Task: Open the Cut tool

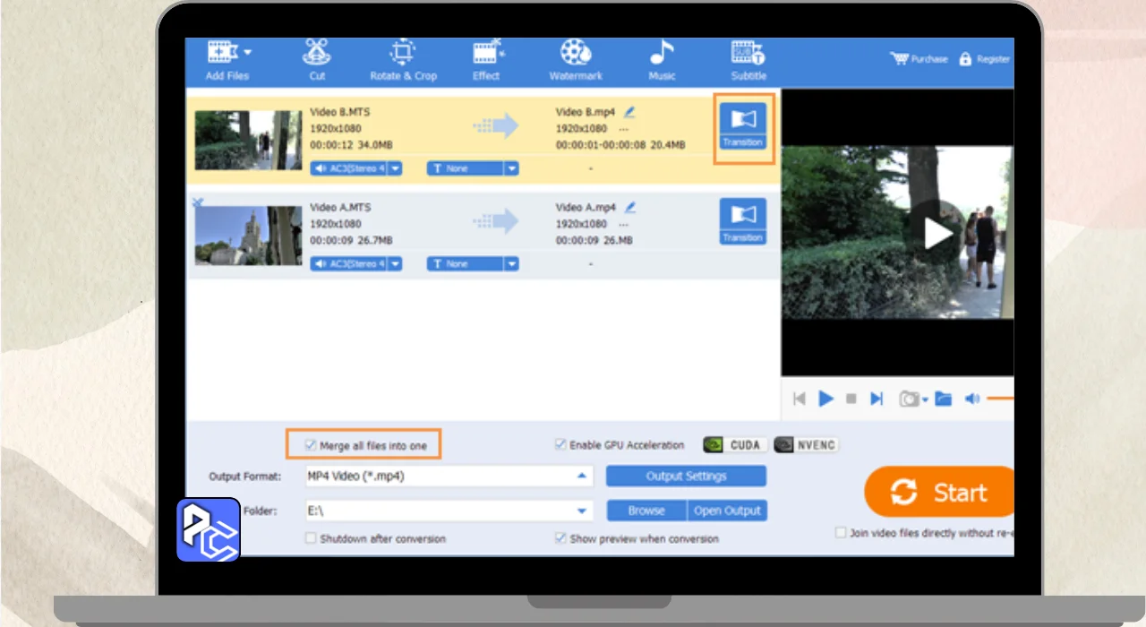Action: coord(317,60)
